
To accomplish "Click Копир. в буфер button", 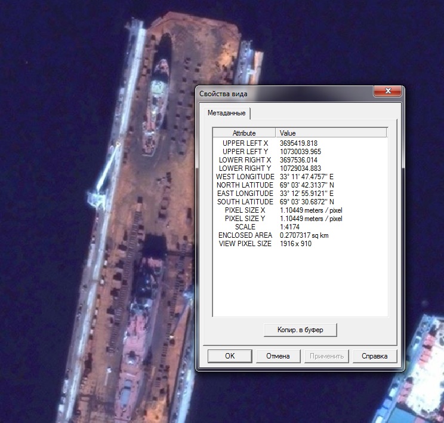I will pos(301,330).
